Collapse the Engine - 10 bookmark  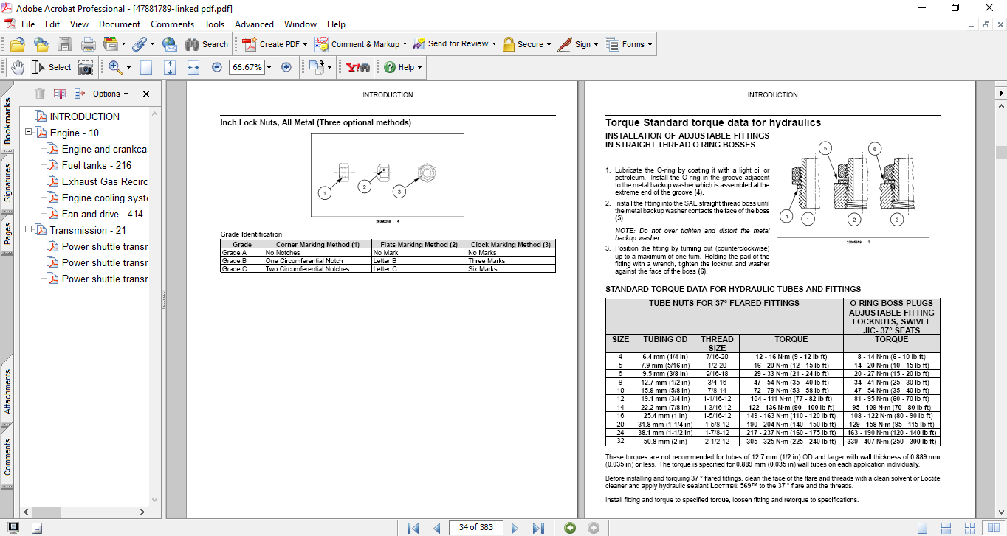tap(28, 133)
